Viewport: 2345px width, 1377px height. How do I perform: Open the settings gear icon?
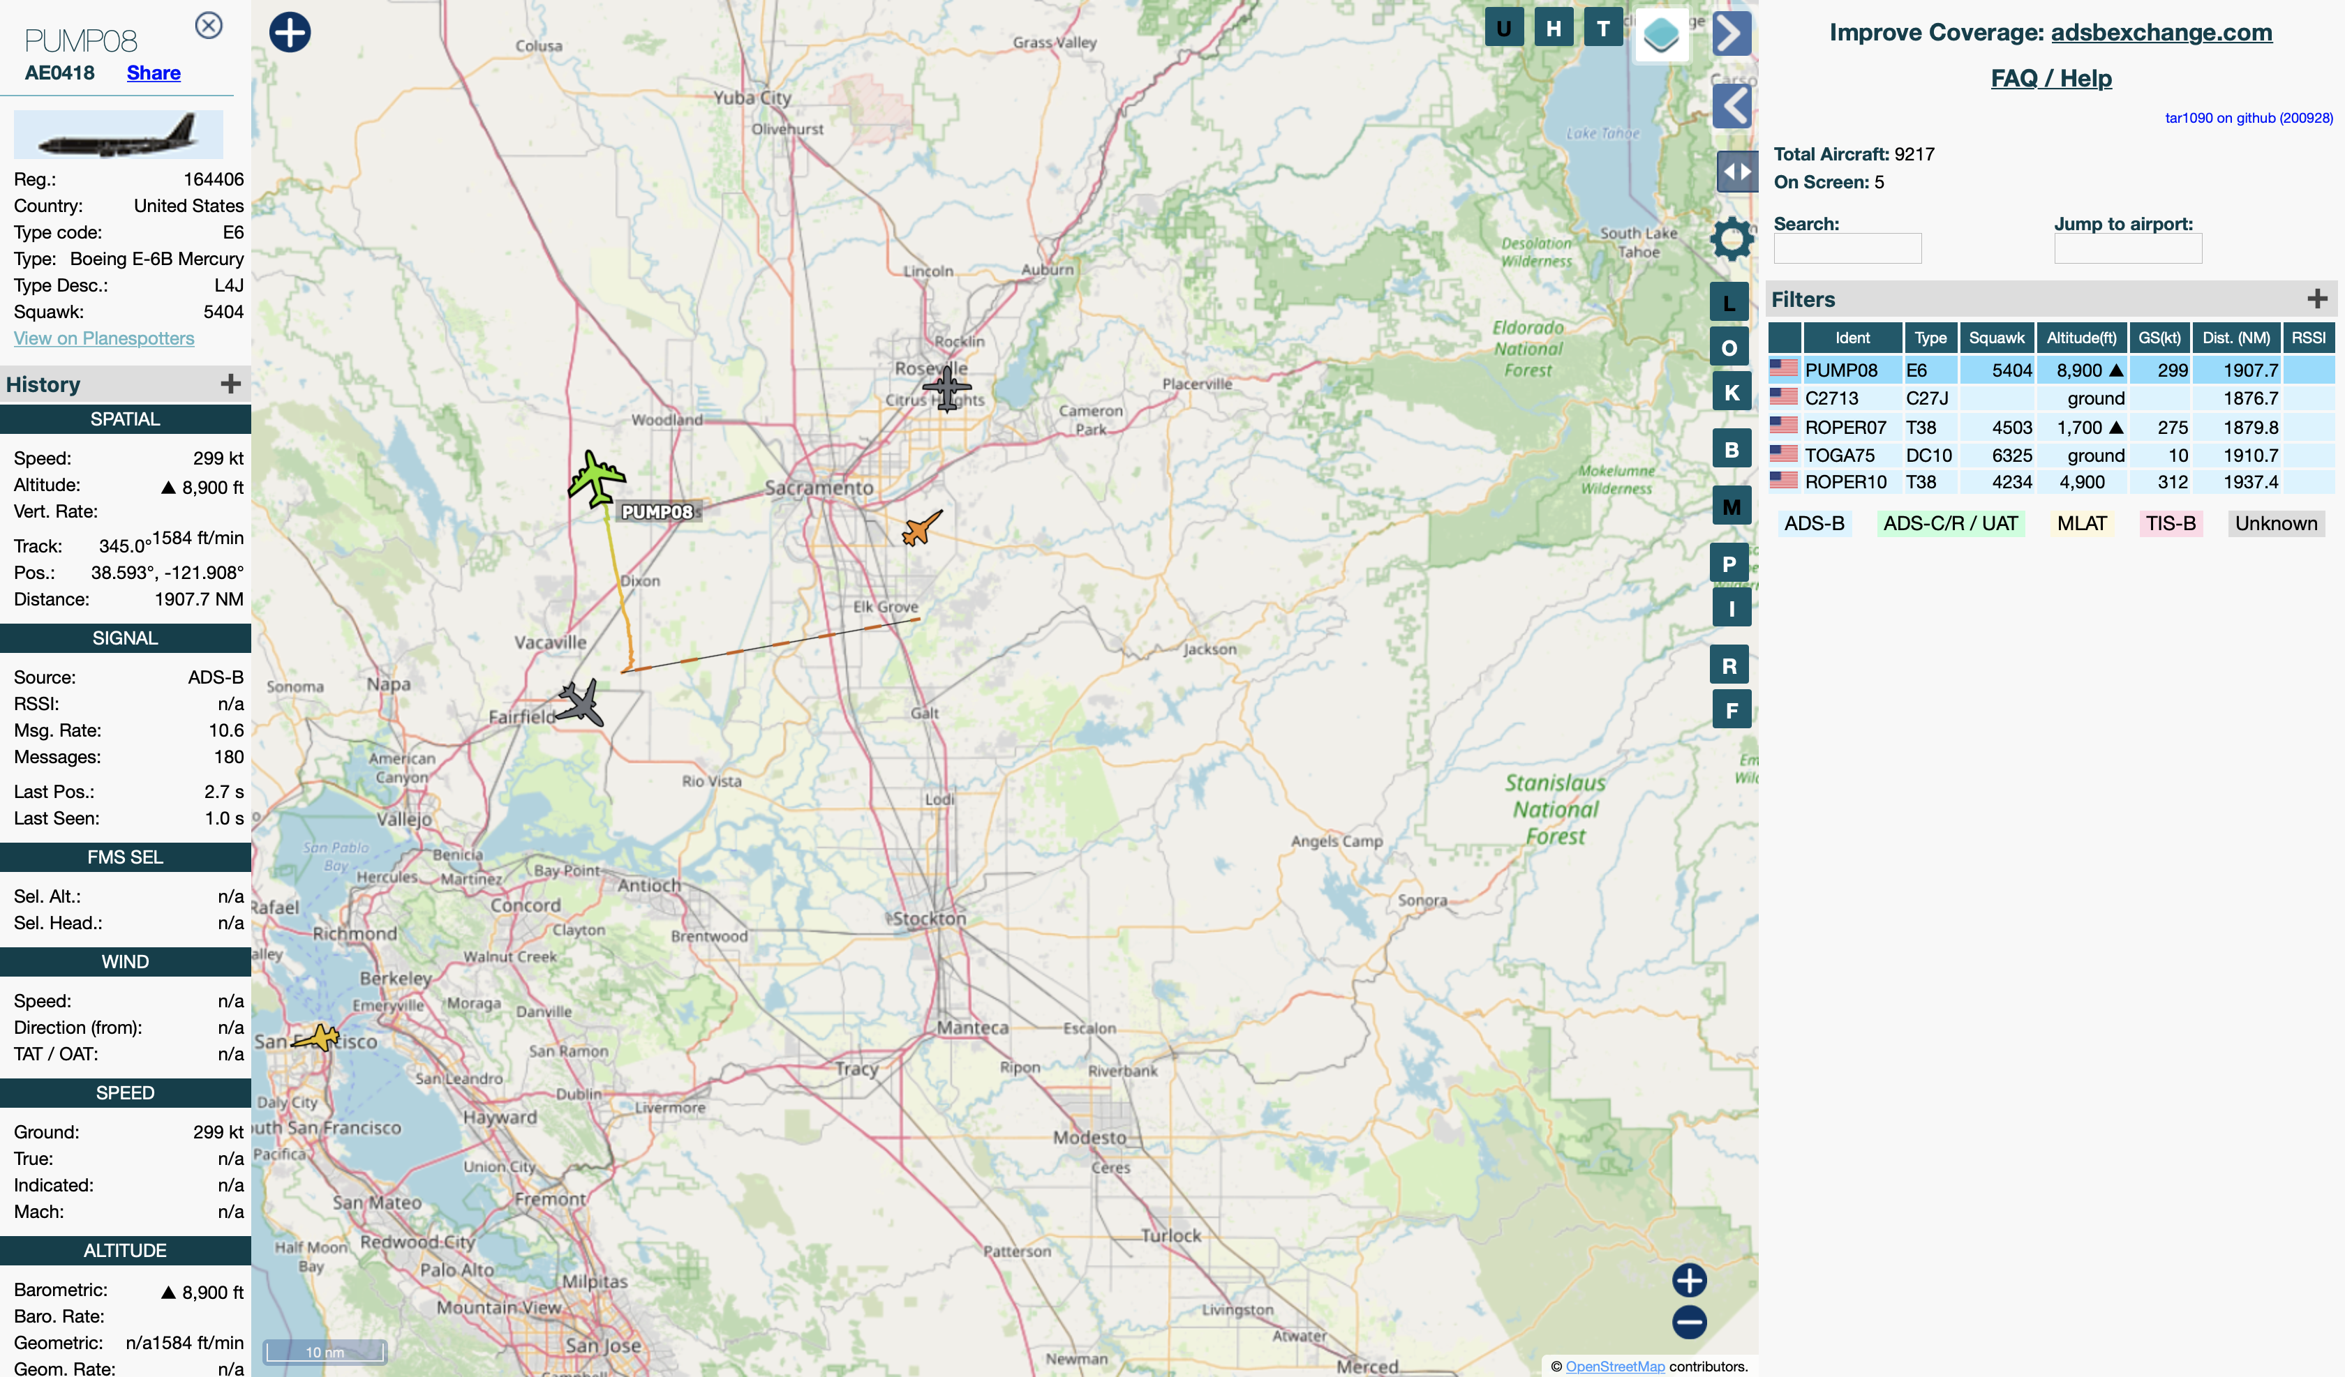point(1732,239)
